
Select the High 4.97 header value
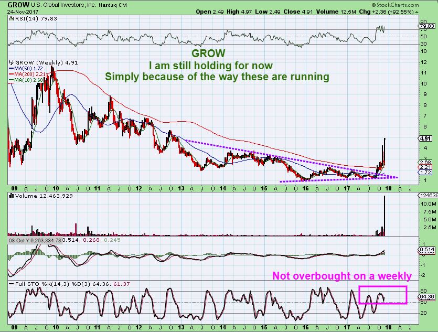(239, 12)
